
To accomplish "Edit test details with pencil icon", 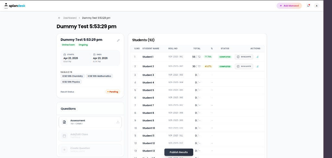I will (x=118, y=40).
